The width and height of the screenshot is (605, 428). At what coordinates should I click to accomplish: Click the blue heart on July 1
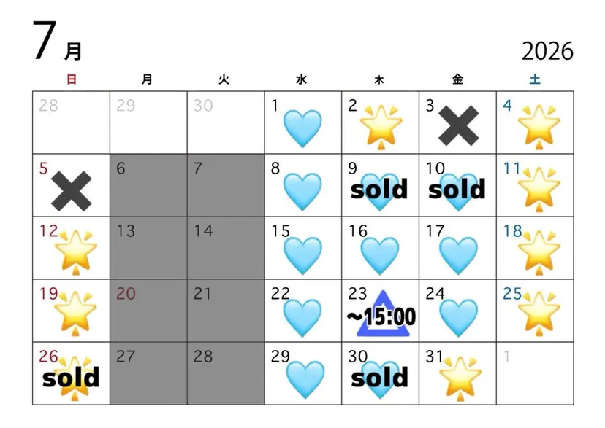pyautogui.click(x=302, y=128)
